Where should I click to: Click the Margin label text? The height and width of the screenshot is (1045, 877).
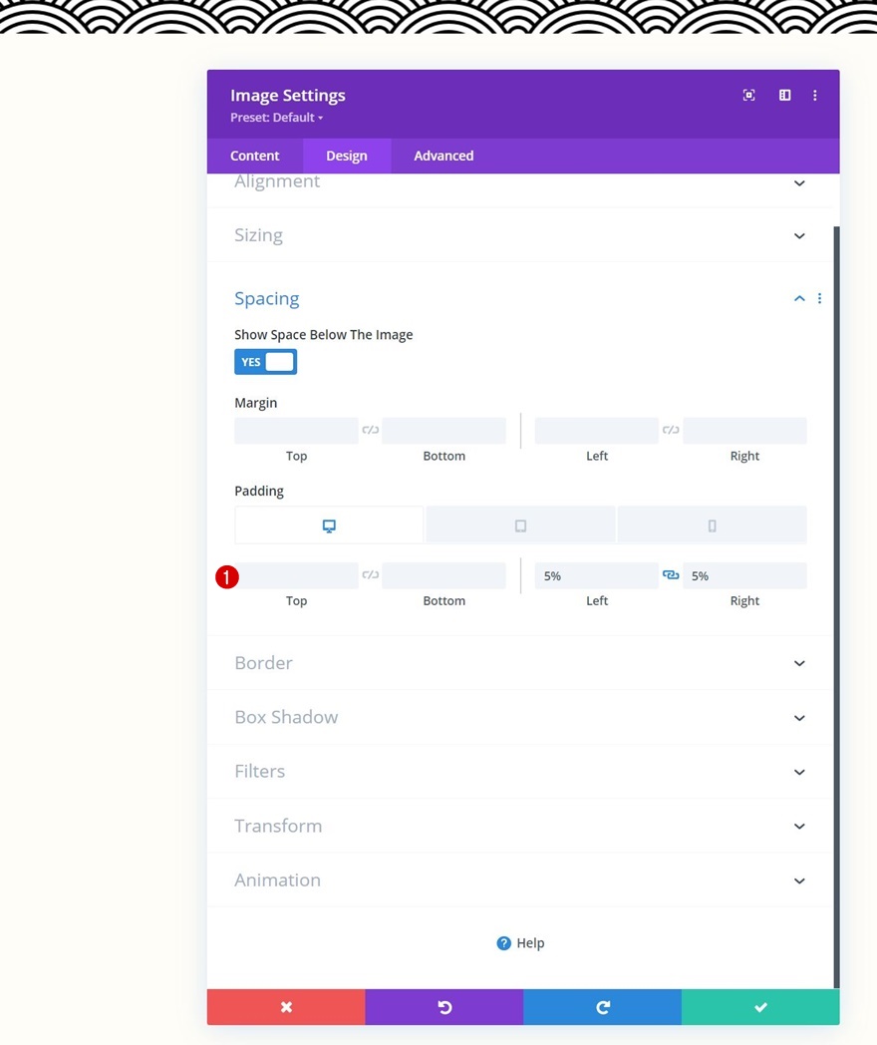(256, 403)
